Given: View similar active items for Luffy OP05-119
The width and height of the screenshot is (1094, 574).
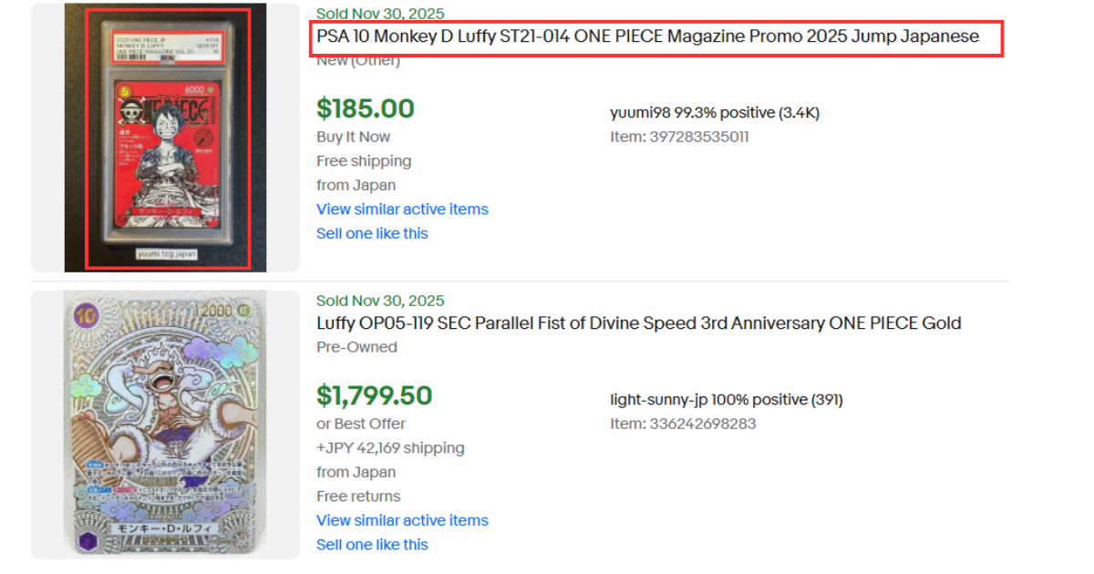Looking at the screenshot, I should point(402,520).
